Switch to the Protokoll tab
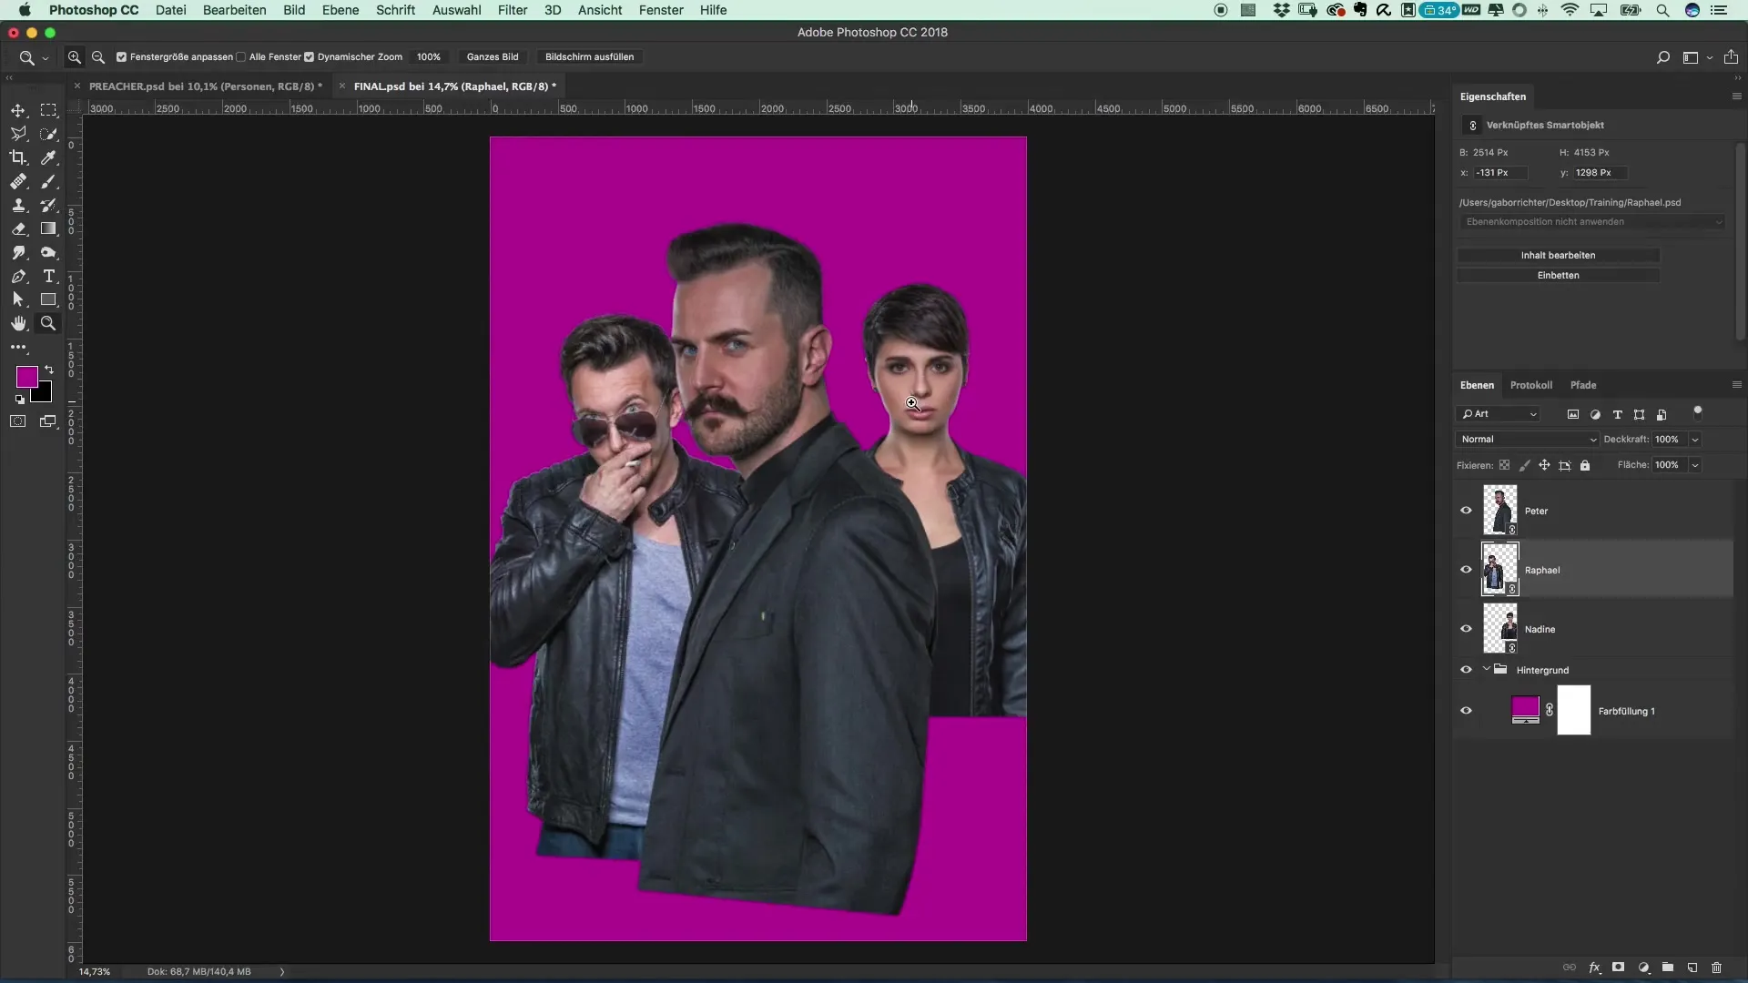 point(1530,385)
